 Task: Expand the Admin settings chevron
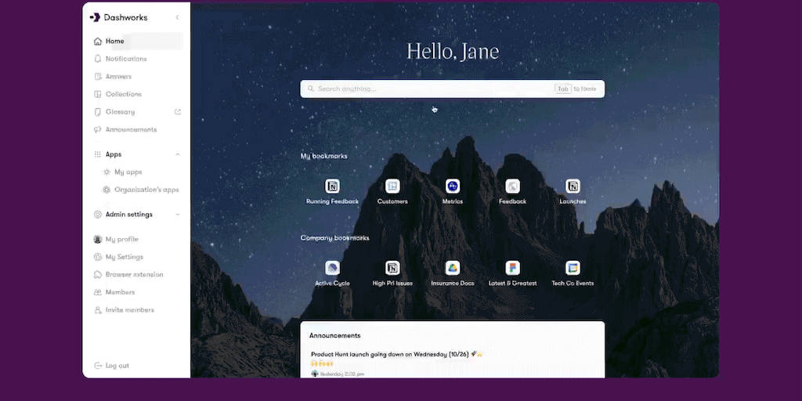click(178, 215)
